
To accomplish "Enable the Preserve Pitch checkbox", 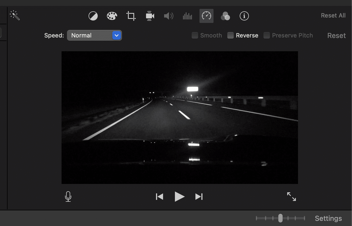I will pyautogui.click(x=267, y=35).
